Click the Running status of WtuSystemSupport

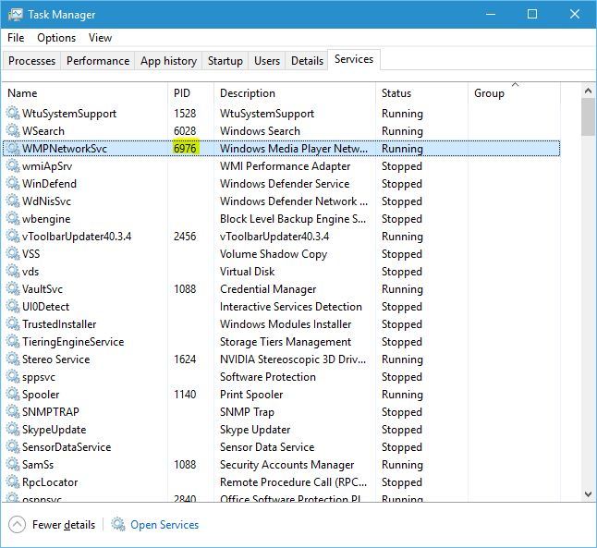(x=402, y=114)
